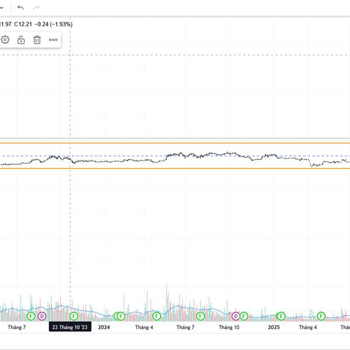Open the three-dots more options menu
350x350 pixels.
point(53,40)
